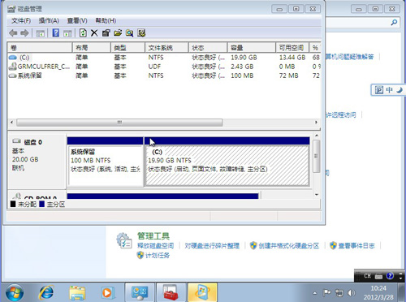
Task: Click the open-folder toolbar icon
Action: click(118, 33)
